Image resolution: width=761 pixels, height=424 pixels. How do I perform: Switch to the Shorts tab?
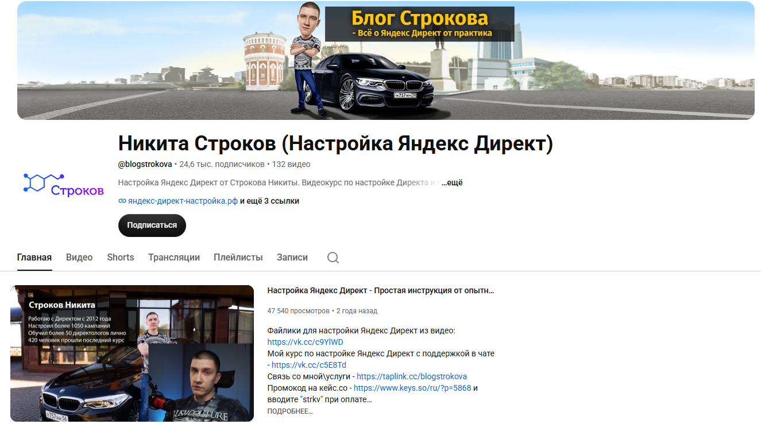[121, 258]
